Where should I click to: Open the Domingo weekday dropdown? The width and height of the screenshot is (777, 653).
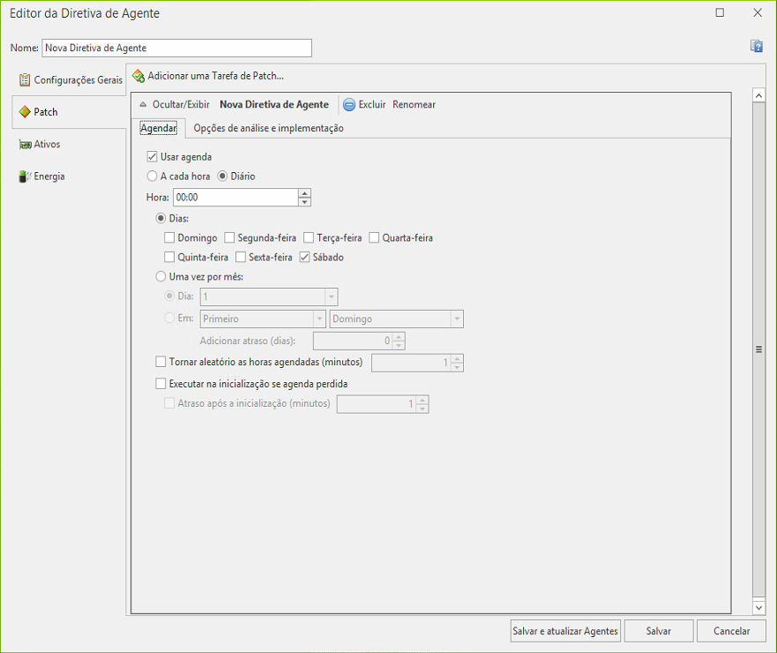(457, 319)
